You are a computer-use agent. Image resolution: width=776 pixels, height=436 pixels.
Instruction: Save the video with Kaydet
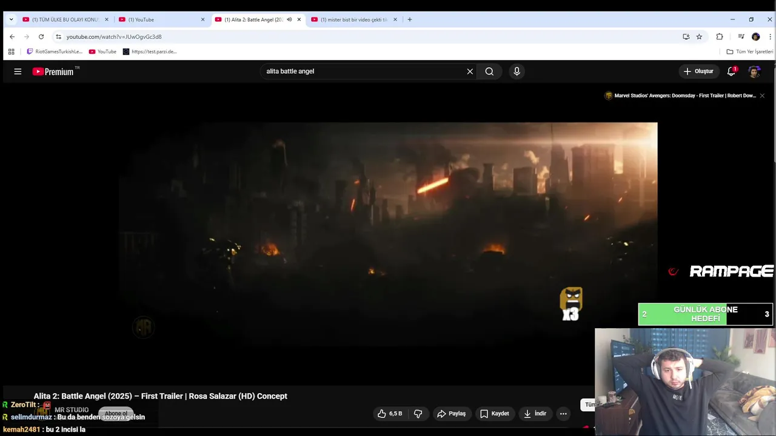click(x=495, y=414)
